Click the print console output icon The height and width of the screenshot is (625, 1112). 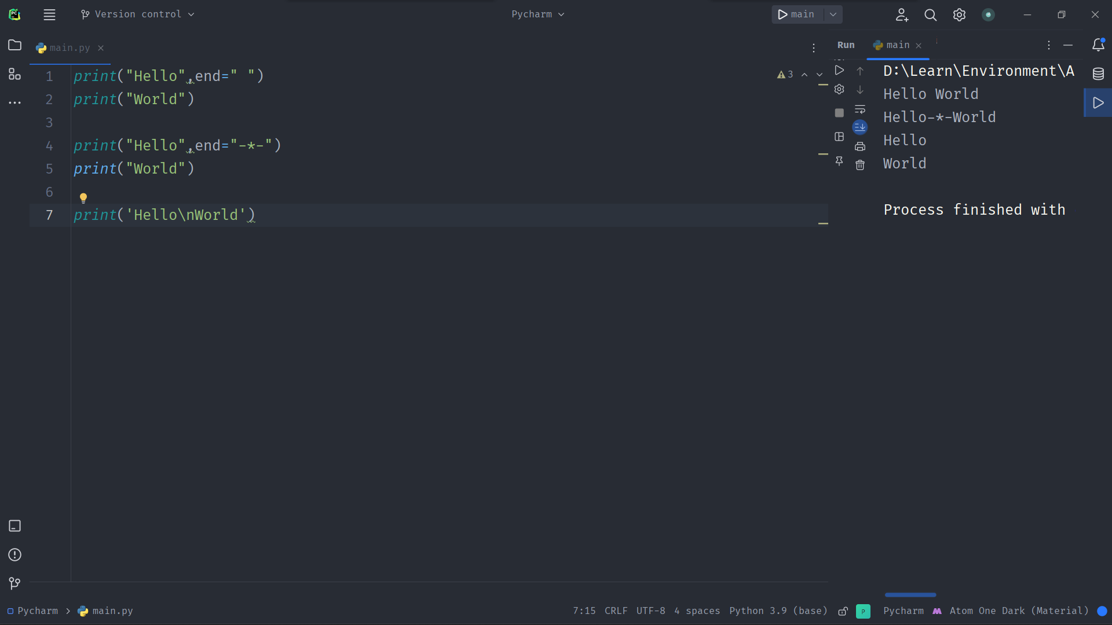pyautogui.click(x=860, y=146)
